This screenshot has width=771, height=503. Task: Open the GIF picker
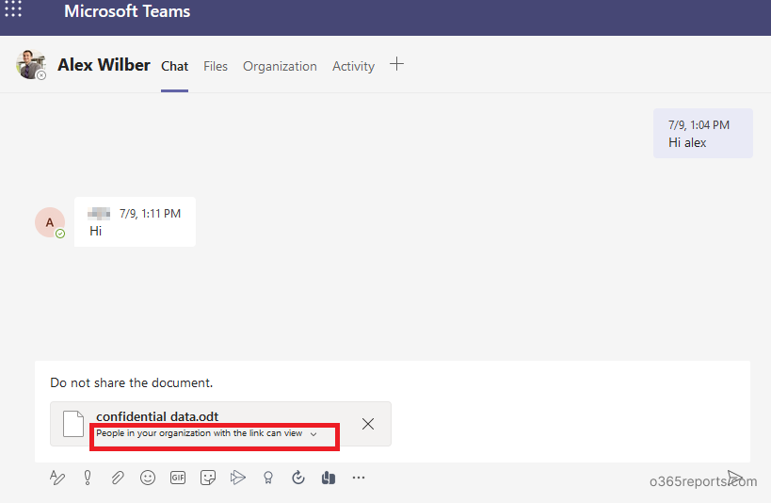pos(178,478)
